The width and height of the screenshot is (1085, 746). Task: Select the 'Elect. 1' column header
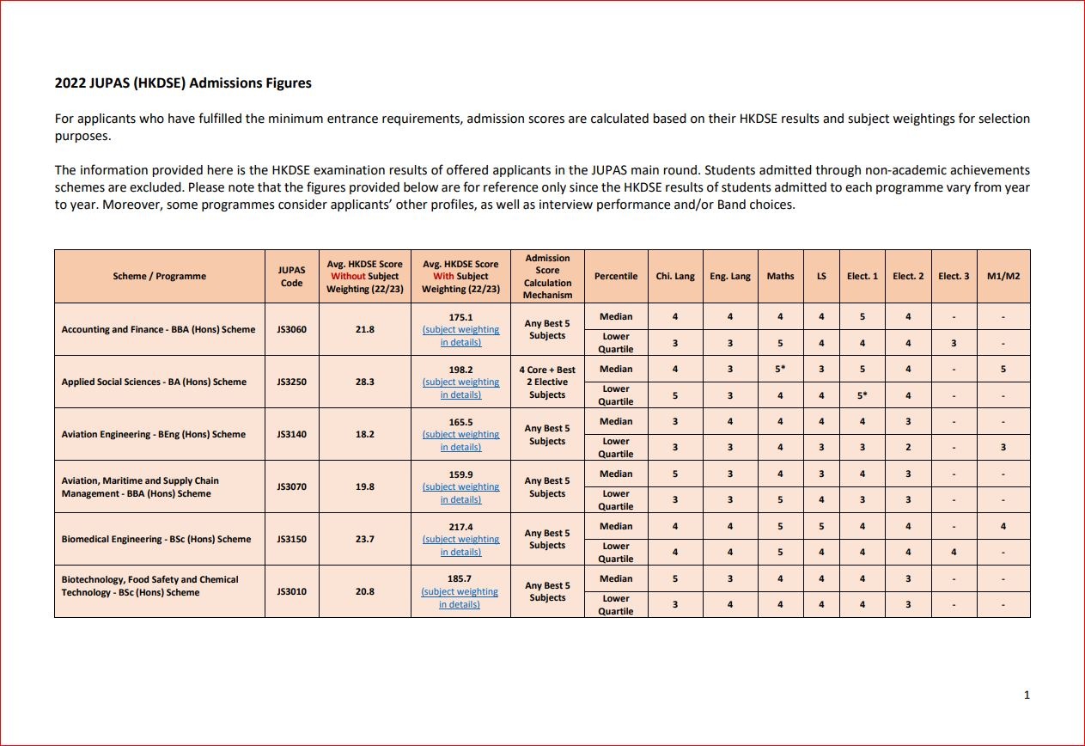point(863,277)
